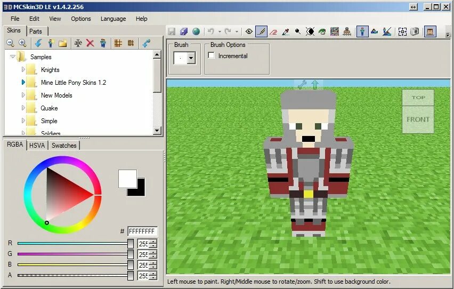The width and height of the screenshot is (454, 289).
Task: Select the Darken/Lighten tool icon
Action: [x=310, y=31]
